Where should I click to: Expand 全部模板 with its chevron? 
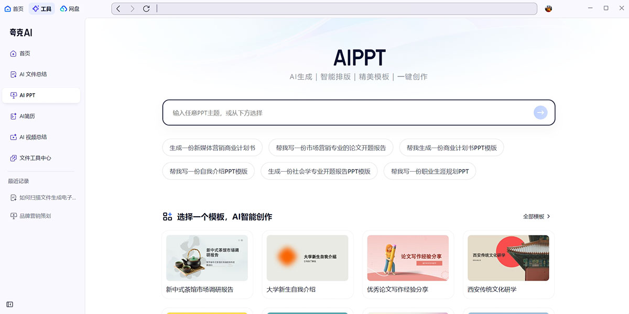pyautogui.click(x=537, y=216)
